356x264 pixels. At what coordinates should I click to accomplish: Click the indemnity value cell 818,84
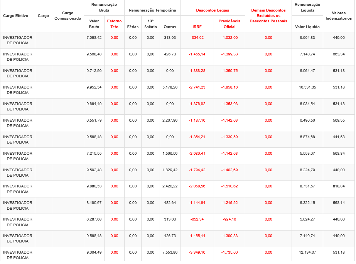click(339, 186)
